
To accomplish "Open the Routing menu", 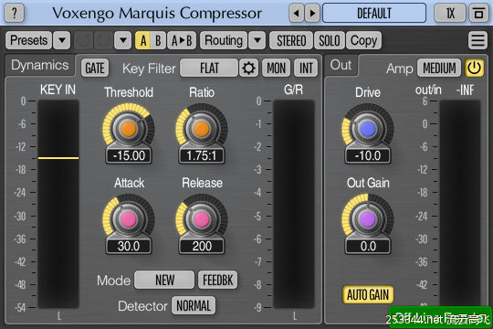I will (x=224, y=40).
